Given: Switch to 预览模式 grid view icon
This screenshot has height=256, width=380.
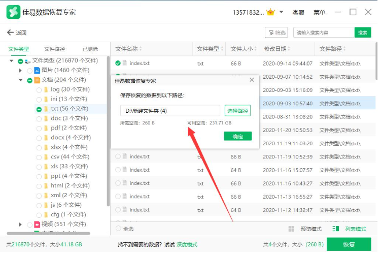Looking at the screenshot, I should tap(291, 229).
